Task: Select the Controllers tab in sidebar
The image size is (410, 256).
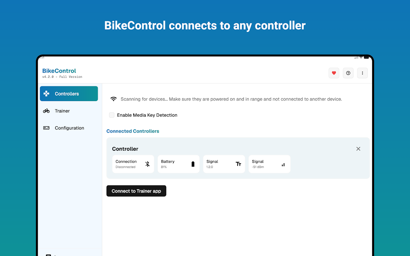Action: (x=69, y=94)
